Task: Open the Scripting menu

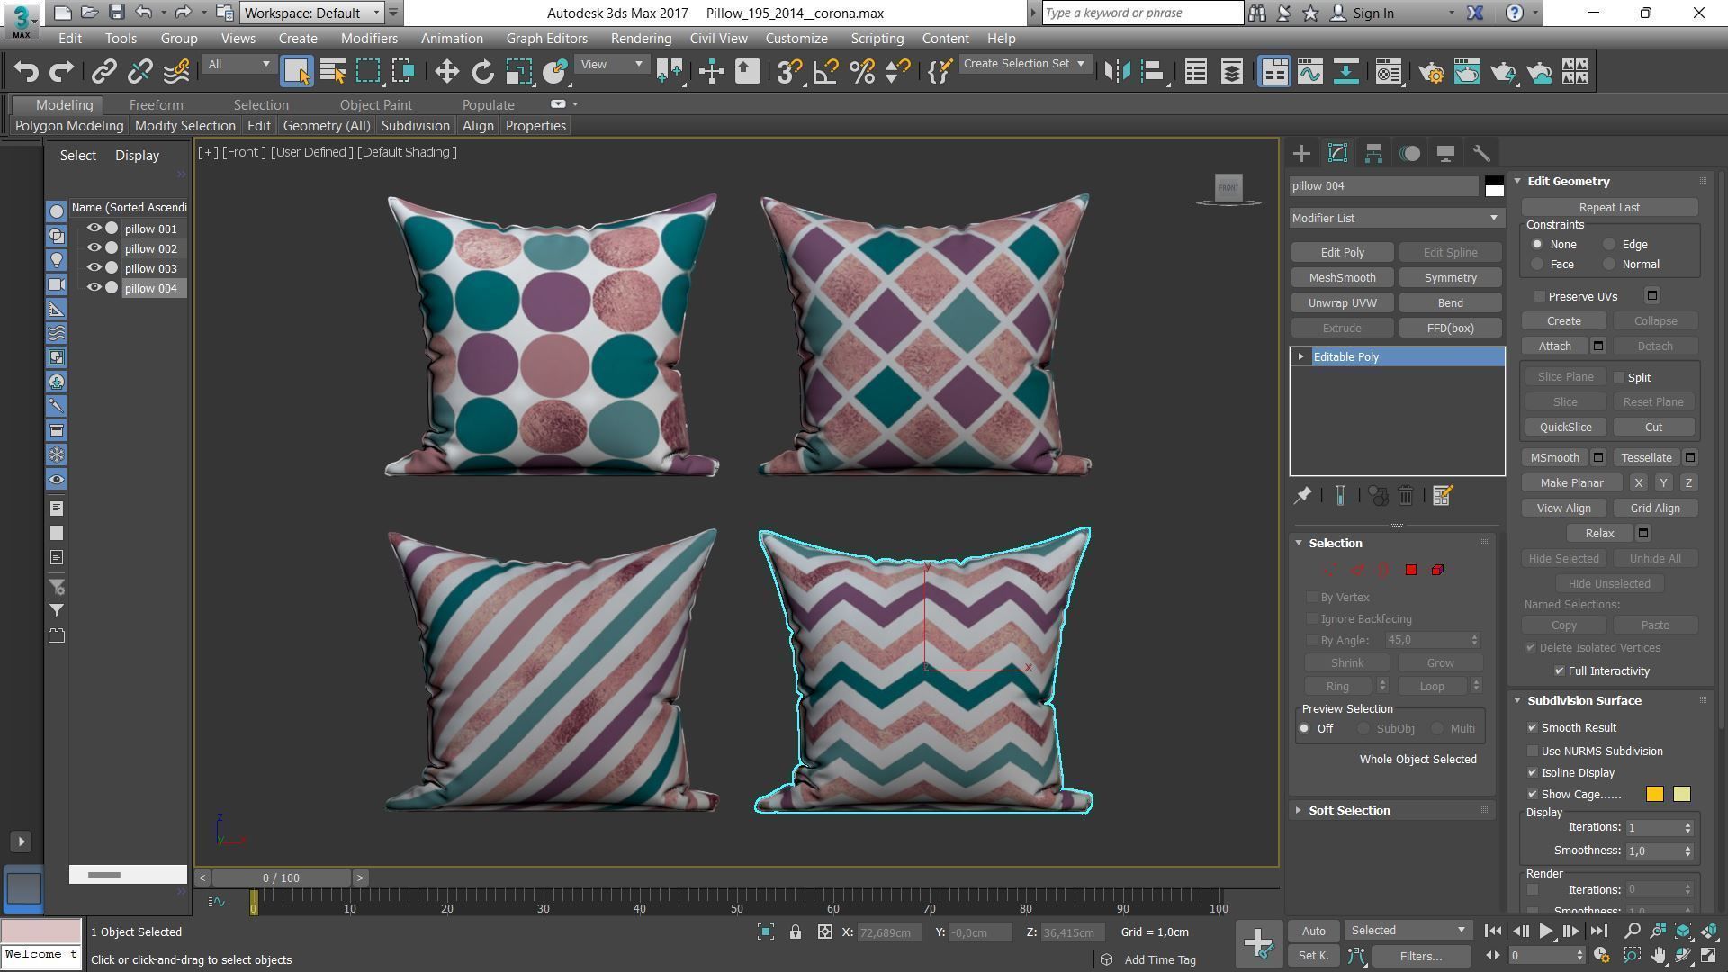Action: [x=877, y=39]
